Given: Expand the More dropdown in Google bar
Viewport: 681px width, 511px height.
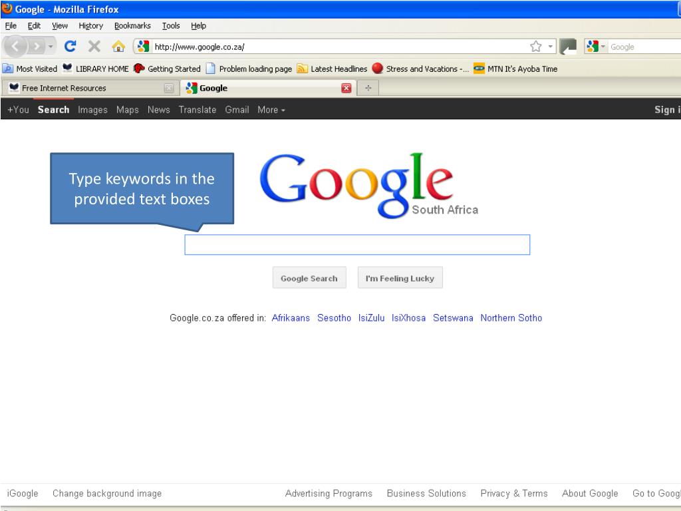Looking at the screenshot, I should (x=271, y=110).
